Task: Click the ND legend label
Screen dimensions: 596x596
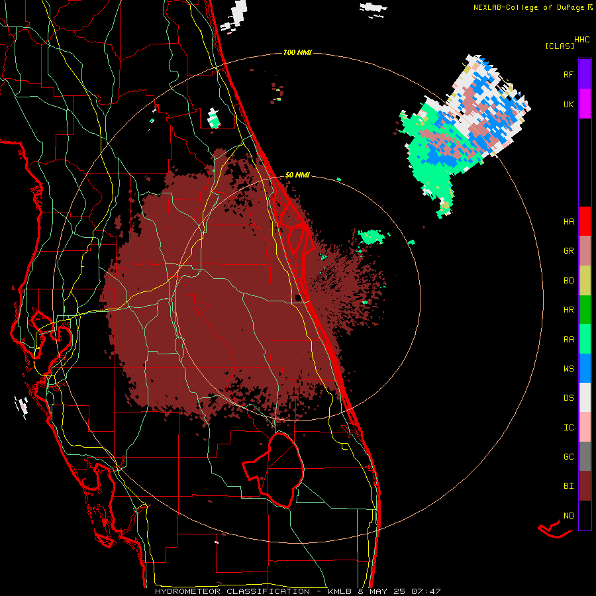Action: (568, 516)
